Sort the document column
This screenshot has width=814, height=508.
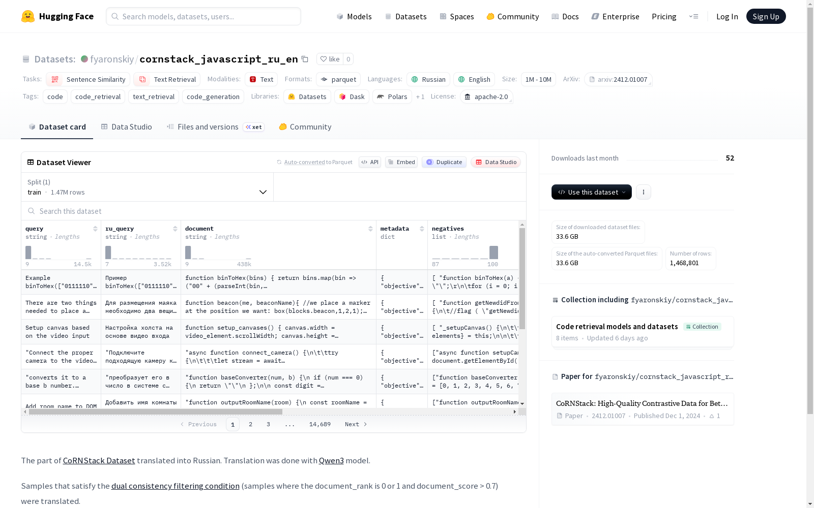tap(370, 229)
